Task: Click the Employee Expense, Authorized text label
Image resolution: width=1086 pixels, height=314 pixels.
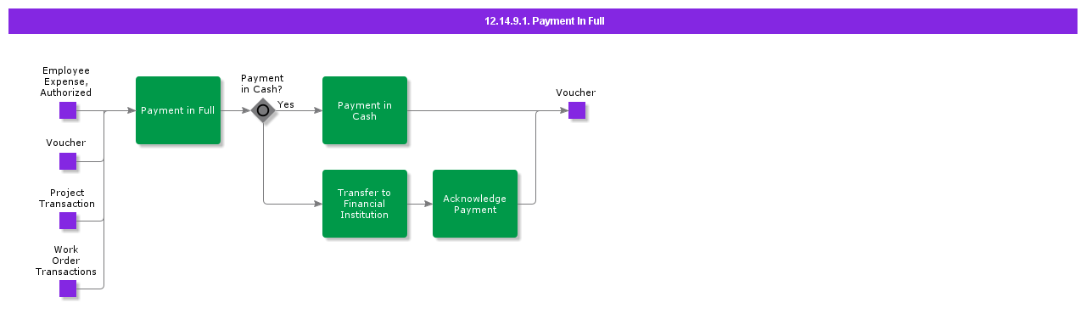Action: coord(66,81)
